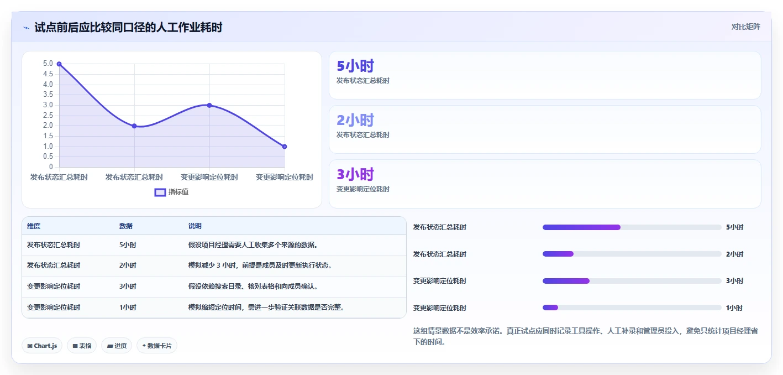Select the 进度 tag chip

(117, 346)
